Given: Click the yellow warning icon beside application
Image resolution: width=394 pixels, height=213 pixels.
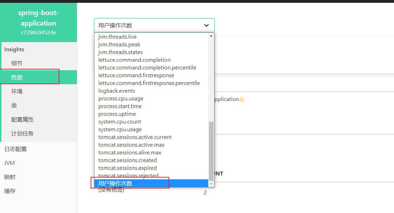Looking at the screenshot, I should pos(242,99).
